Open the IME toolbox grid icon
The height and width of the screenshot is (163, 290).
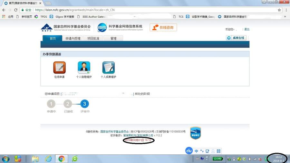tap(218, 151)
